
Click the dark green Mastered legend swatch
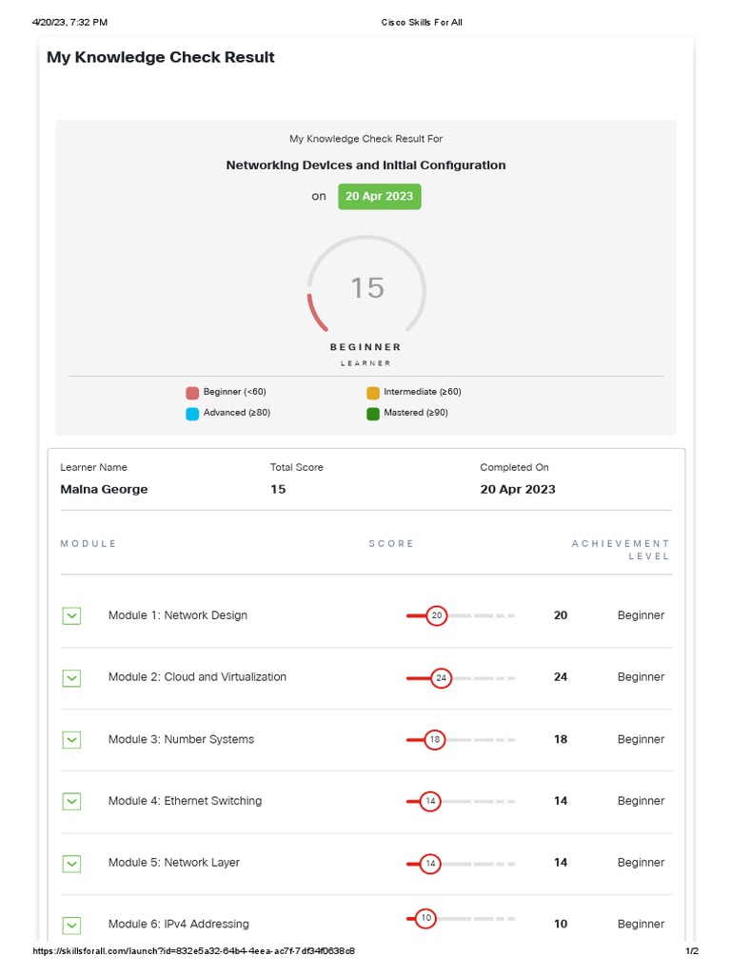click(x=373, y=414)
